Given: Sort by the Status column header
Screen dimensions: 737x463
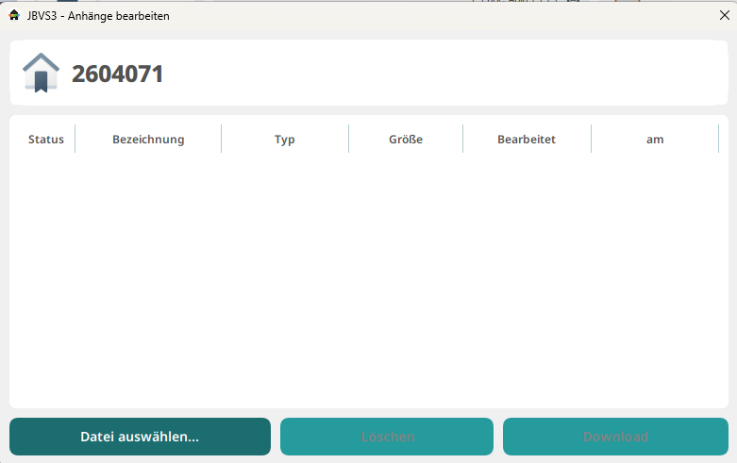Looking at the screenshot, I should tap(46, 140).
